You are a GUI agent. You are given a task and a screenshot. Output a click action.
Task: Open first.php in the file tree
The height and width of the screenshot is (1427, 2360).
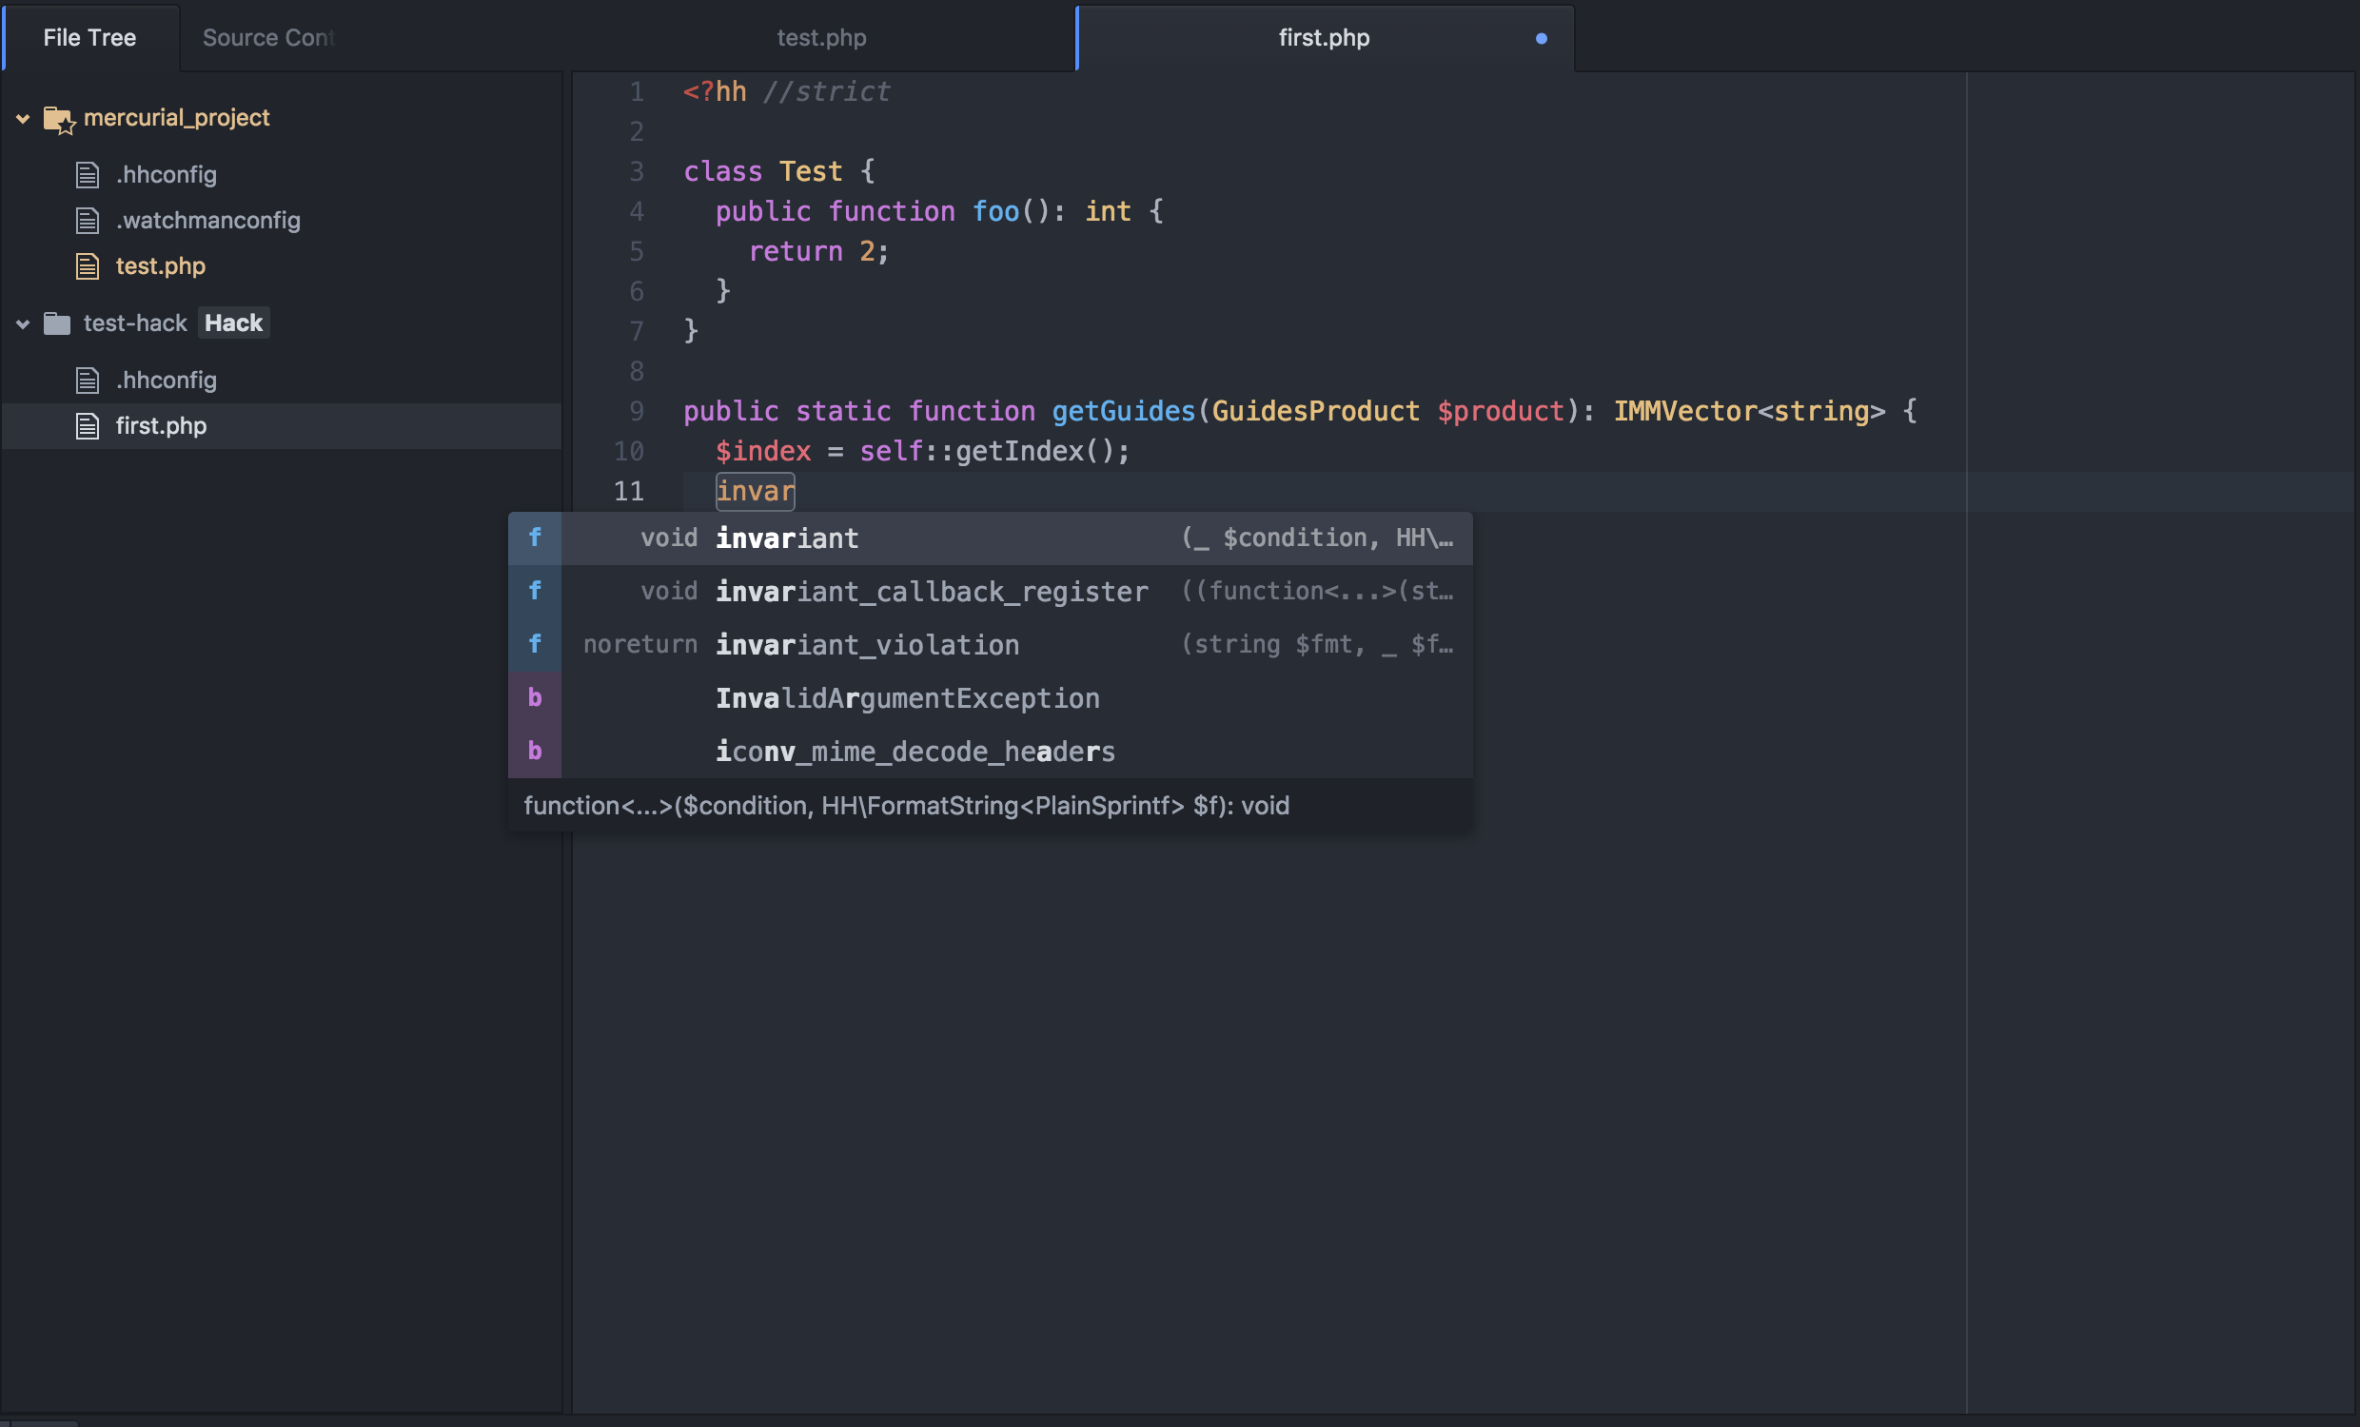point(161,426)
